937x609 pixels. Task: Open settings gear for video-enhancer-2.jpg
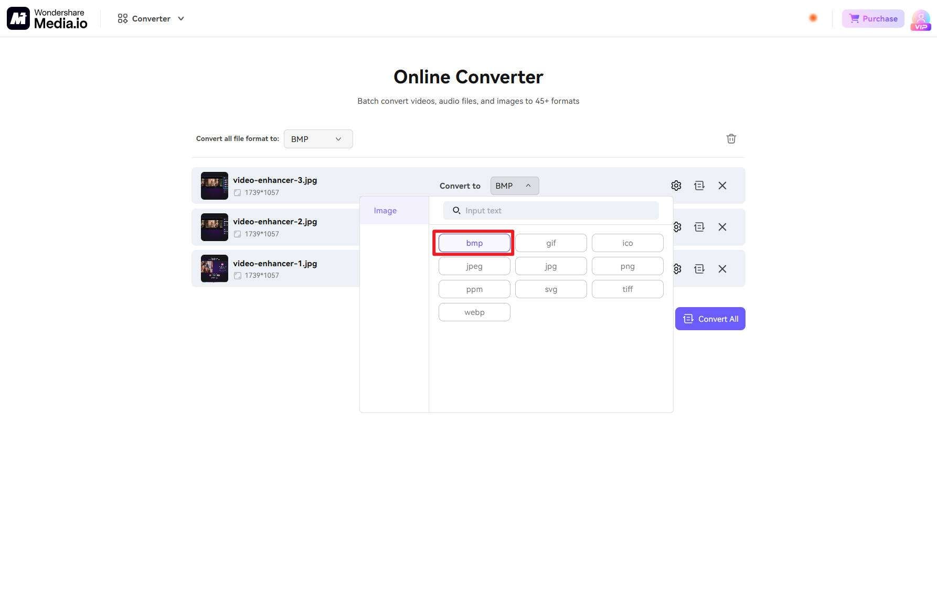677,227
